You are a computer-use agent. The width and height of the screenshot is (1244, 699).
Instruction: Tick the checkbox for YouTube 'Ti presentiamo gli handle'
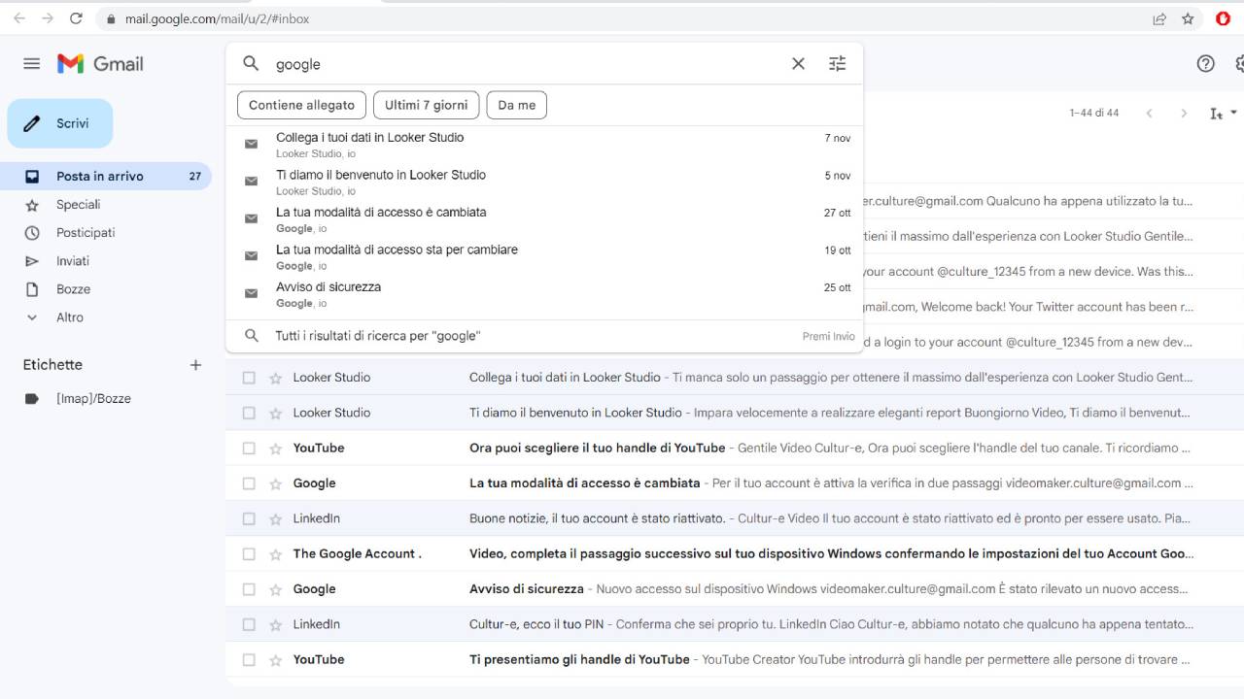pos(249,660)
